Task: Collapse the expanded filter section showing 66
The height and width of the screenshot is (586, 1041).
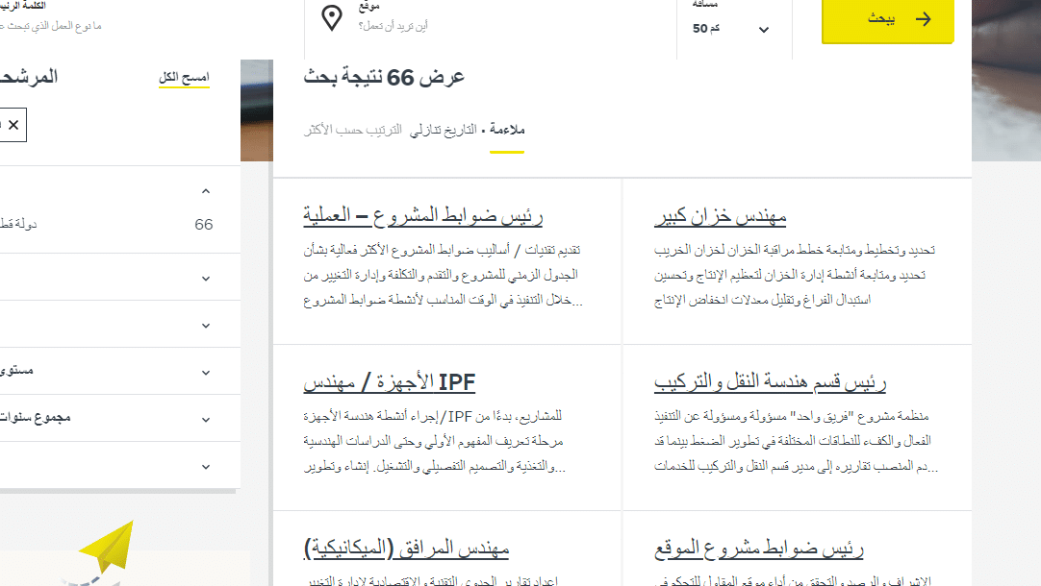Action: [x=206, y=191]
